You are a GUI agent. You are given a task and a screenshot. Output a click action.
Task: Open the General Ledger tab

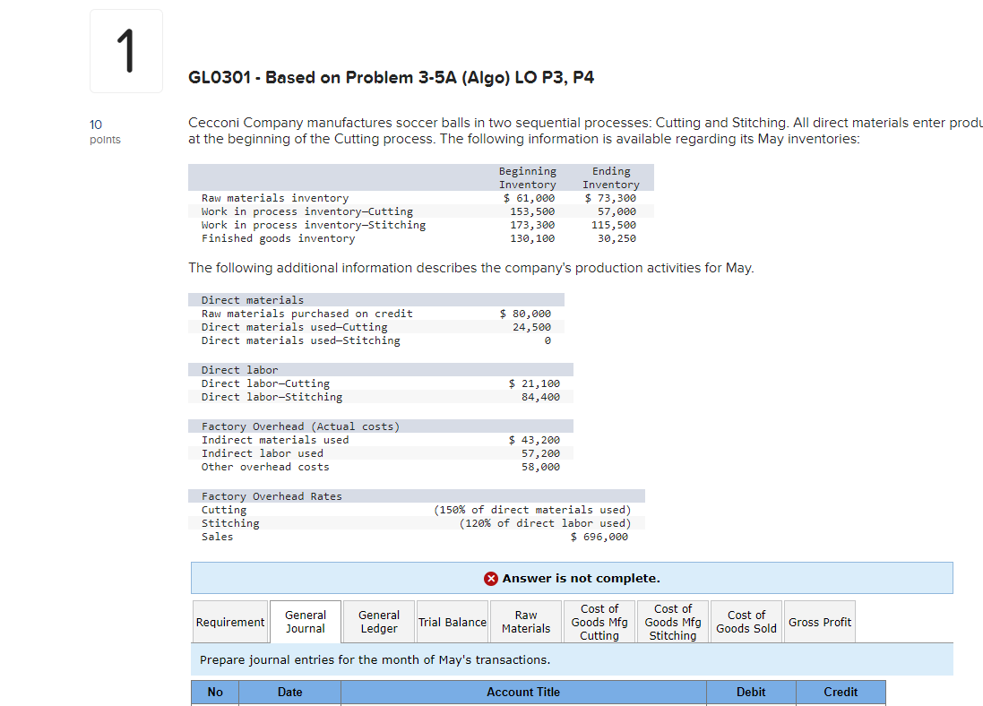click(378, 621)
